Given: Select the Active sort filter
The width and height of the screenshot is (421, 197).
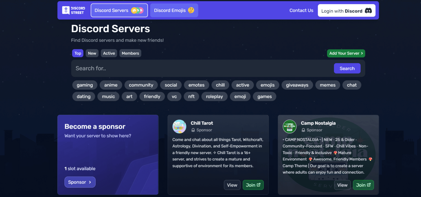Looking at the screenshot, I should click(109, 53).
